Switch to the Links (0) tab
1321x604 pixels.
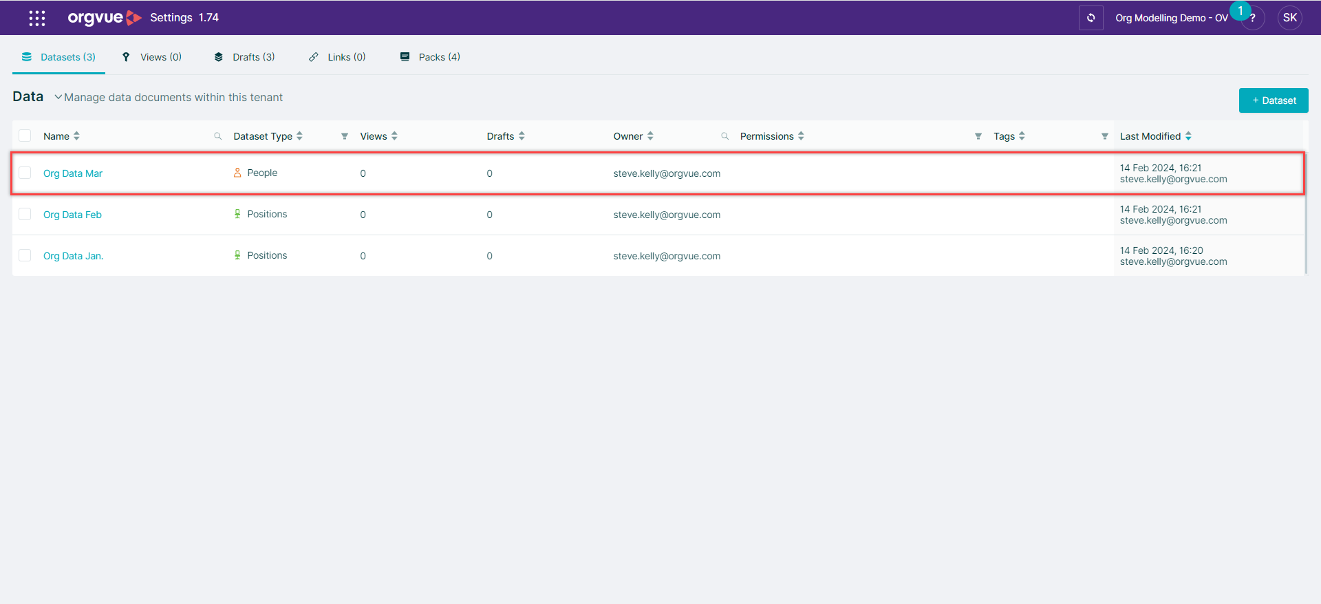coord(337,57)
